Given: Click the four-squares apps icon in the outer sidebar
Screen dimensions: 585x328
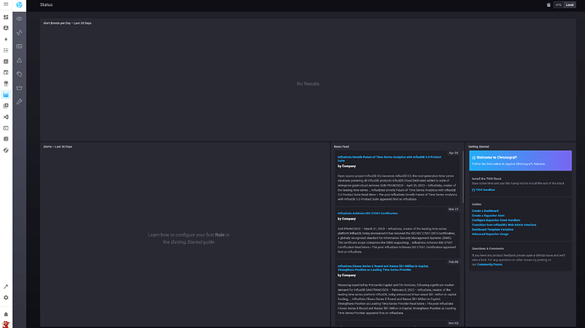Looking at the screenshot, I should 6,17.
